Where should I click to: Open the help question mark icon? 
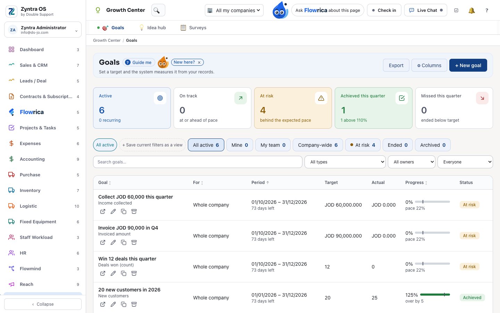[x=487, y=10]
